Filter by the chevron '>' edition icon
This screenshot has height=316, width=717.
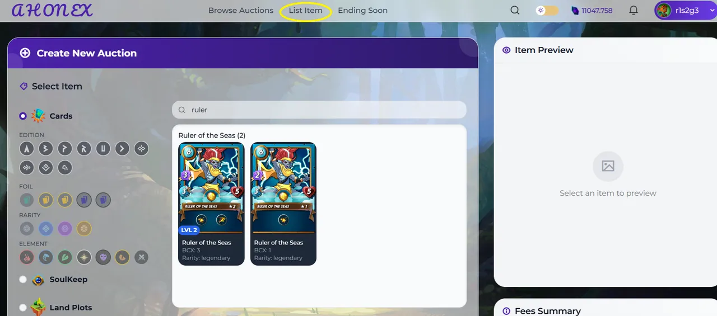[122, 149]
